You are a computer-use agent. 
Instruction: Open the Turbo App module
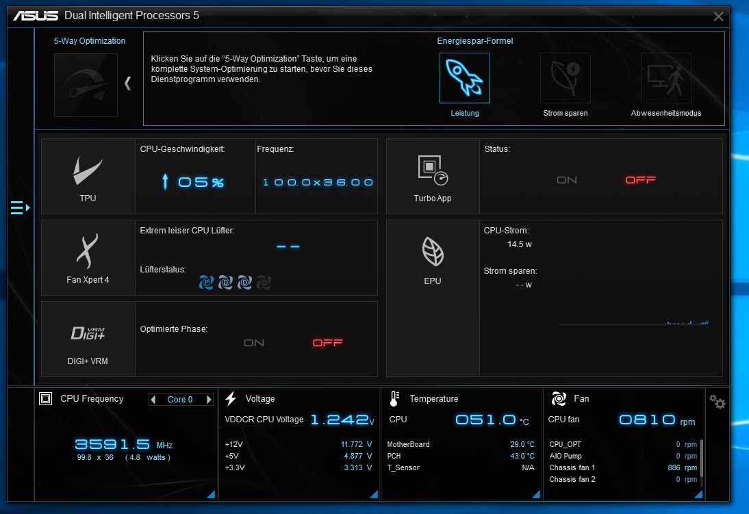point(433,177)
